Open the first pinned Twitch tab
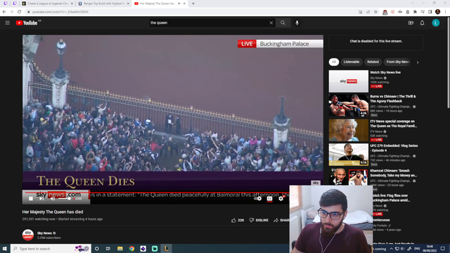This screenshot has height=253, width=450. 6,4
